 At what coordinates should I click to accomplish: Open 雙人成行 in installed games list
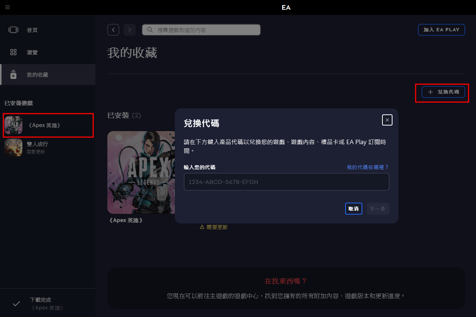(48, 148)
